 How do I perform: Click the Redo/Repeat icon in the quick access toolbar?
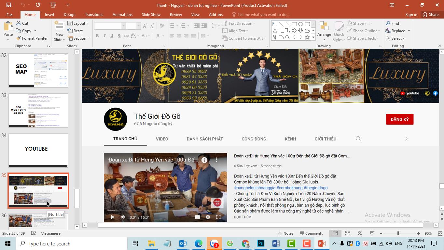pyautogui.click(x=38, y=5)
